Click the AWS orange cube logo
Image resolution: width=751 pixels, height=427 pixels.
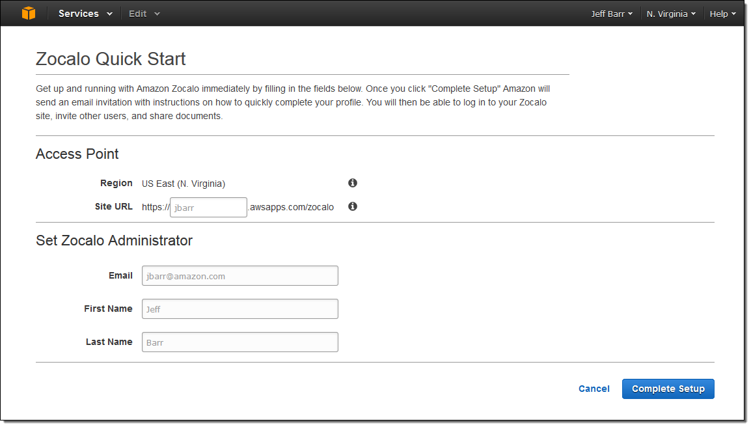coord(29,14)
